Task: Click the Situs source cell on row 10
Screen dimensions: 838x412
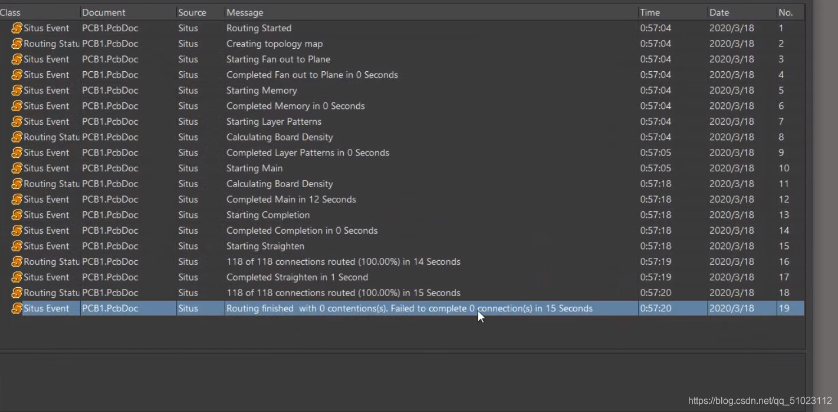Action: pos(188,168)
